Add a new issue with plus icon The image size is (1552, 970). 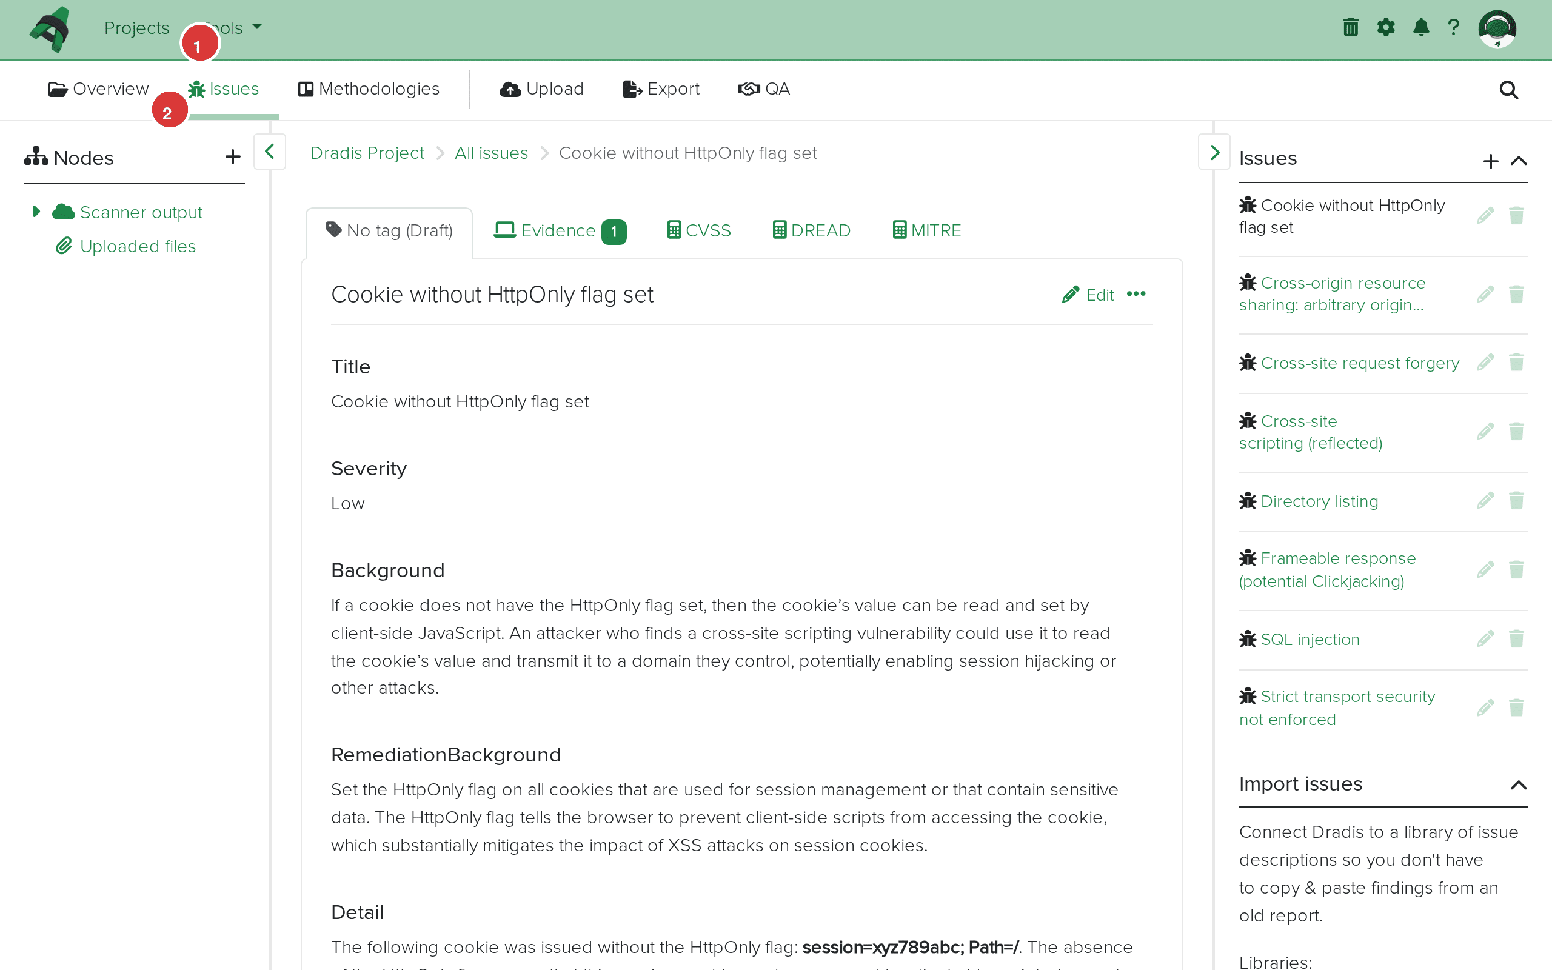(x=1490, y=161)
